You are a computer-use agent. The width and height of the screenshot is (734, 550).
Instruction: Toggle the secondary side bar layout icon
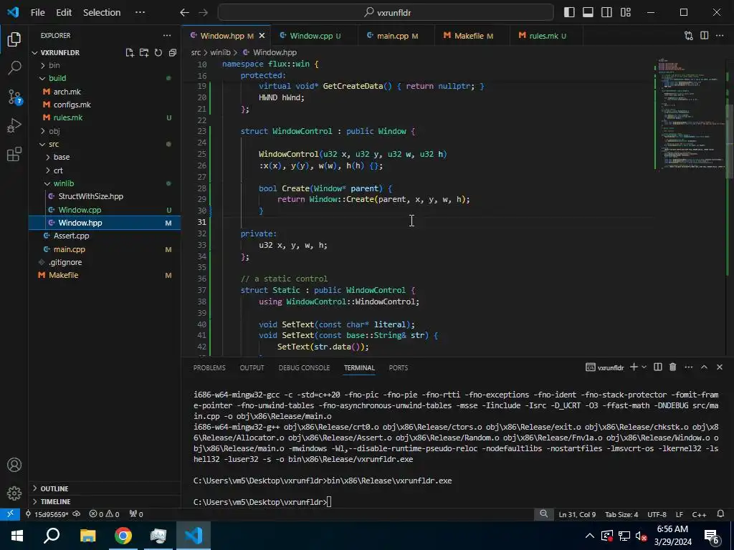pos(606,13)
